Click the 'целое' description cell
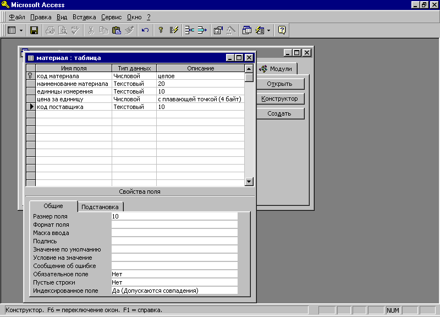 click(x=200, y=76)
